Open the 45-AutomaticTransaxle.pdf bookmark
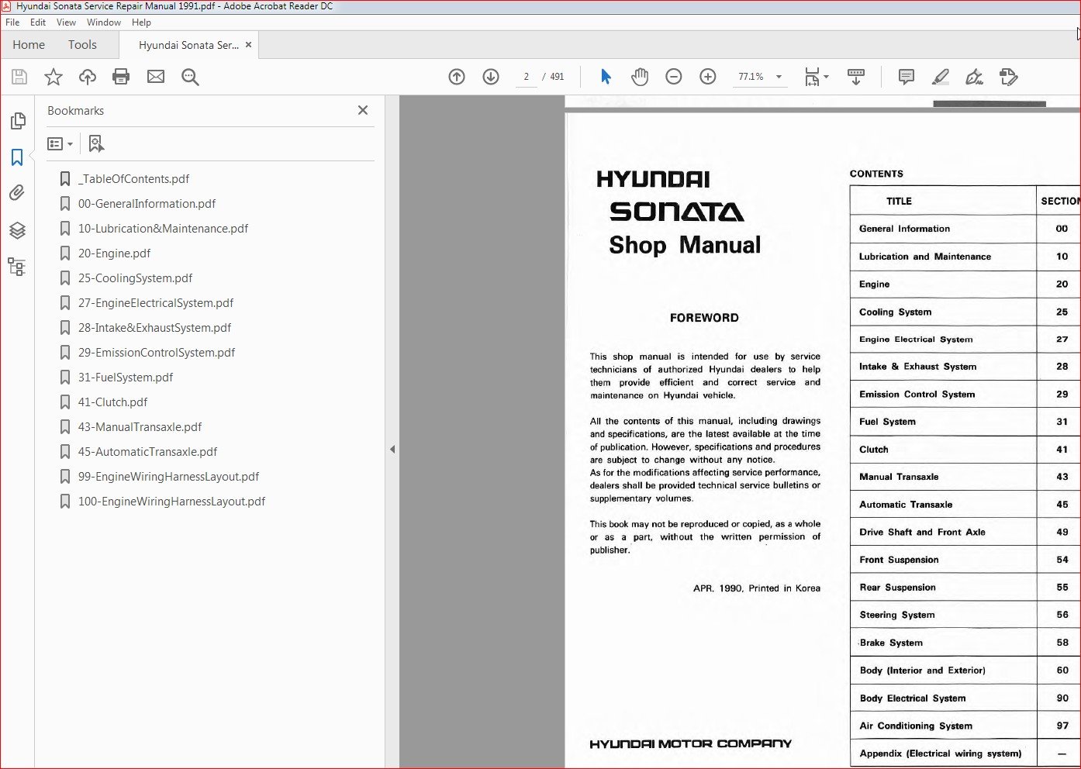Viewport: 1081px width, 769px height. pos(147,452)
